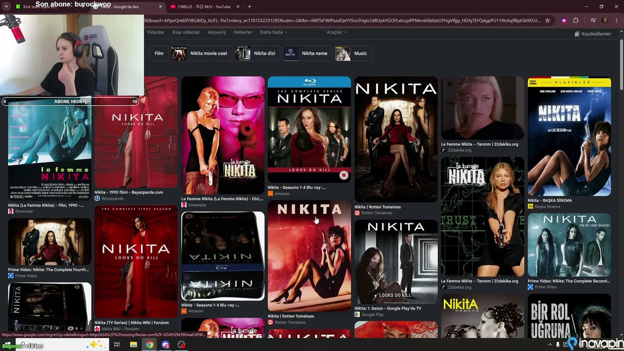The width and height of the screenshot is (624, 351).
Task: Open the Chrome profile avatar
Action: tap(605, 20)
